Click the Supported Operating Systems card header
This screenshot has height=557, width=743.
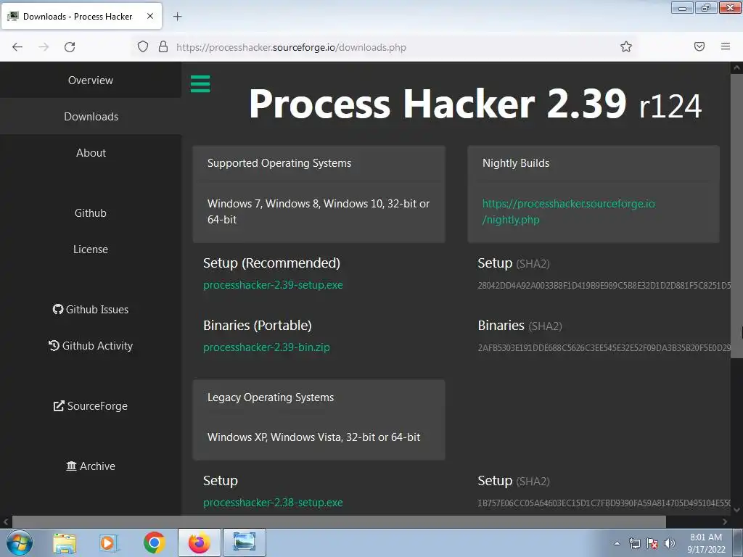[279, 163]
